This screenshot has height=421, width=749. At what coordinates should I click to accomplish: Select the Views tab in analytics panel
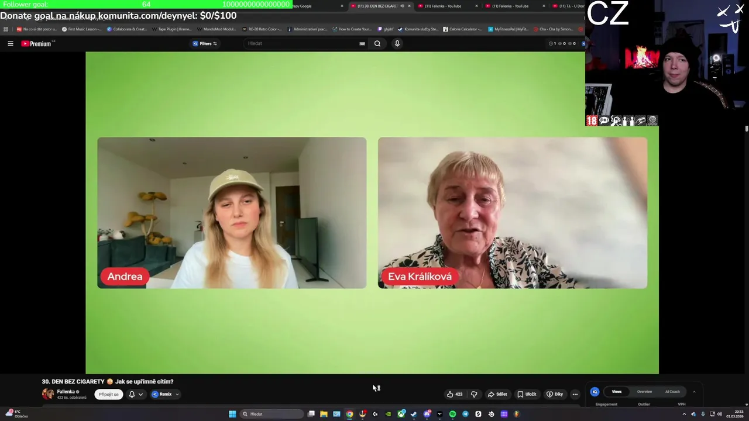click(617, 392)
